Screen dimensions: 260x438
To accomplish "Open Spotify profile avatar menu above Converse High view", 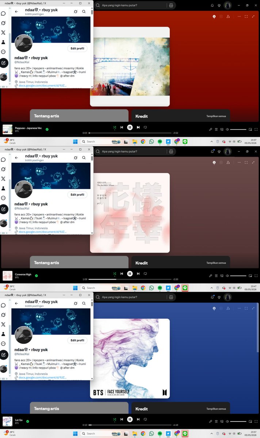I will [x=228, y=151].
